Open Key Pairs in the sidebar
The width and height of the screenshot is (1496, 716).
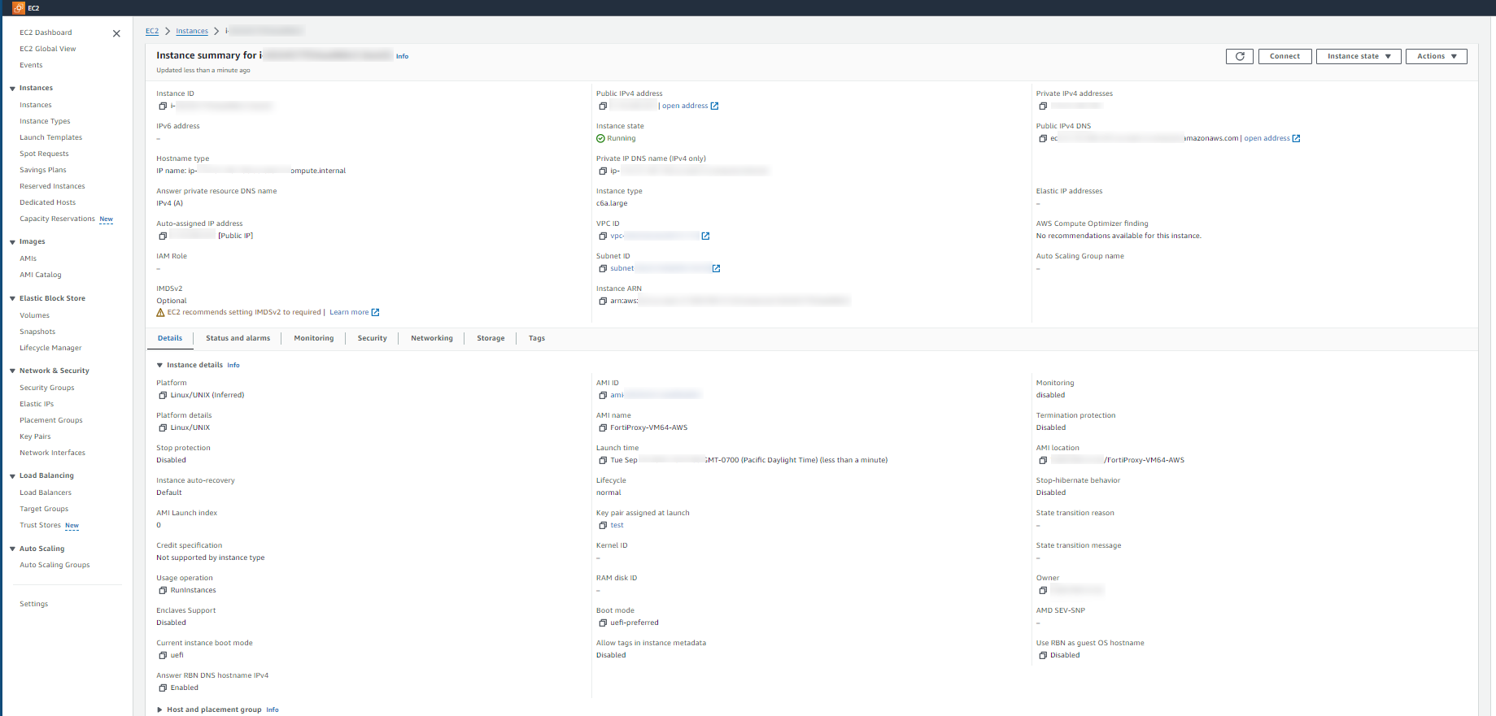(35, 436)
